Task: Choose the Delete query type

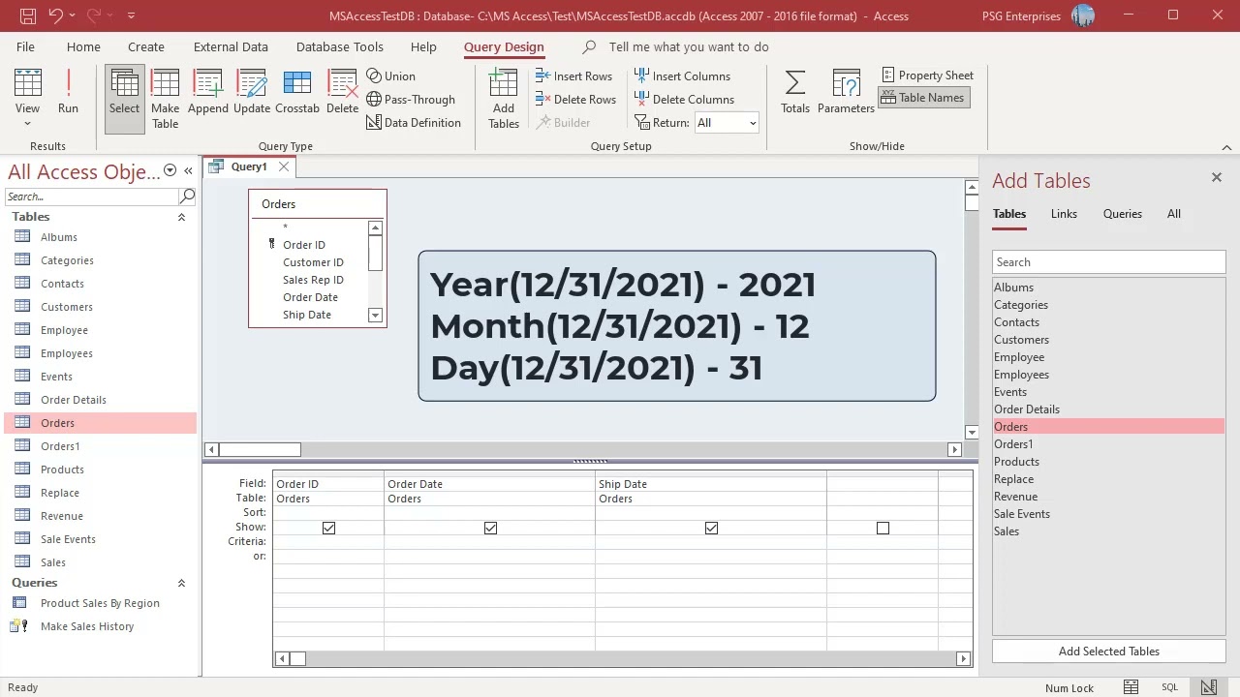Action: click(342, 93)
